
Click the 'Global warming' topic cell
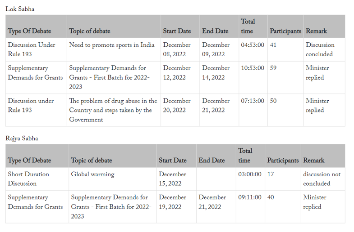coord(113,179)
